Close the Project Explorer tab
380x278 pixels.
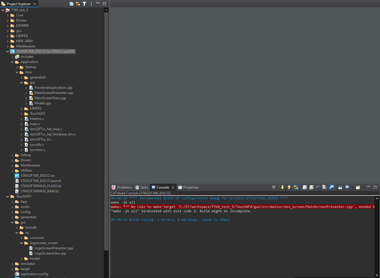[35, 4]
